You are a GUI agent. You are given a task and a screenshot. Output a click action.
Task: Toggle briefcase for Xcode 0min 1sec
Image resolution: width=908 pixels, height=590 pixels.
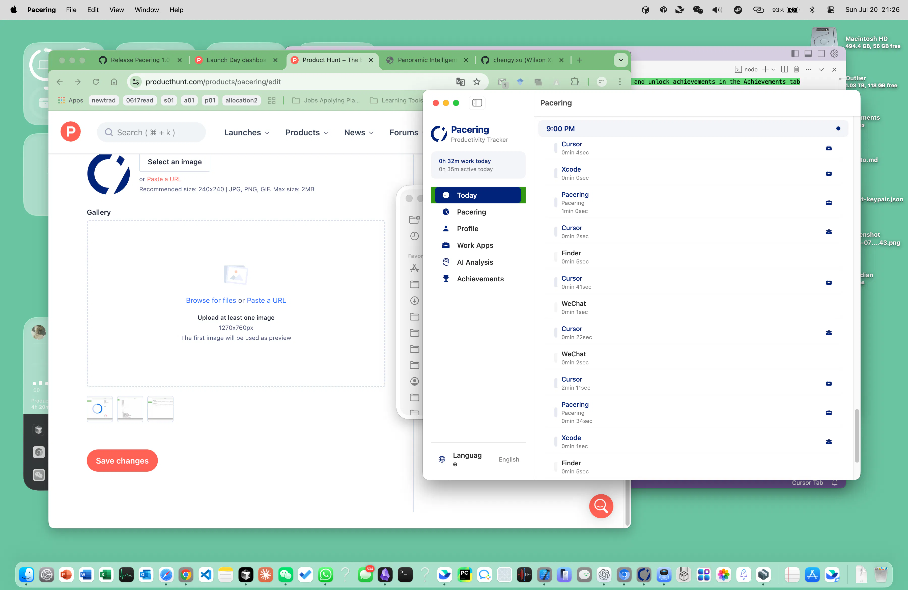tap(829, 442)
